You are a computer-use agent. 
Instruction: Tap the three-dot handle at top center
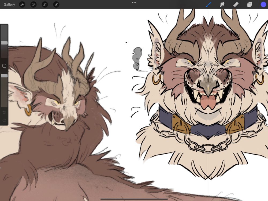134,3
